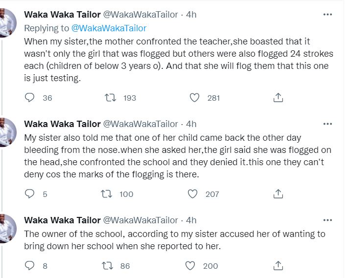349x278 pixels.
Task: Share the tweet about bleeding nose
Action: coord(278,194)
